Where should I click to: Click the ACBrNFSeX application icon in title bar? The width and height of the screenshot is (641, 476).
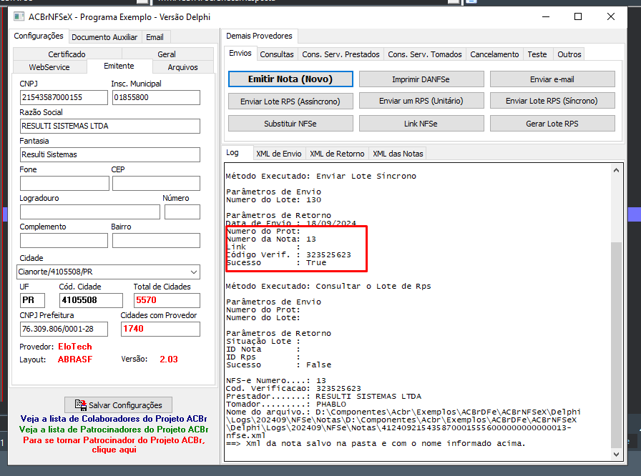19,16
